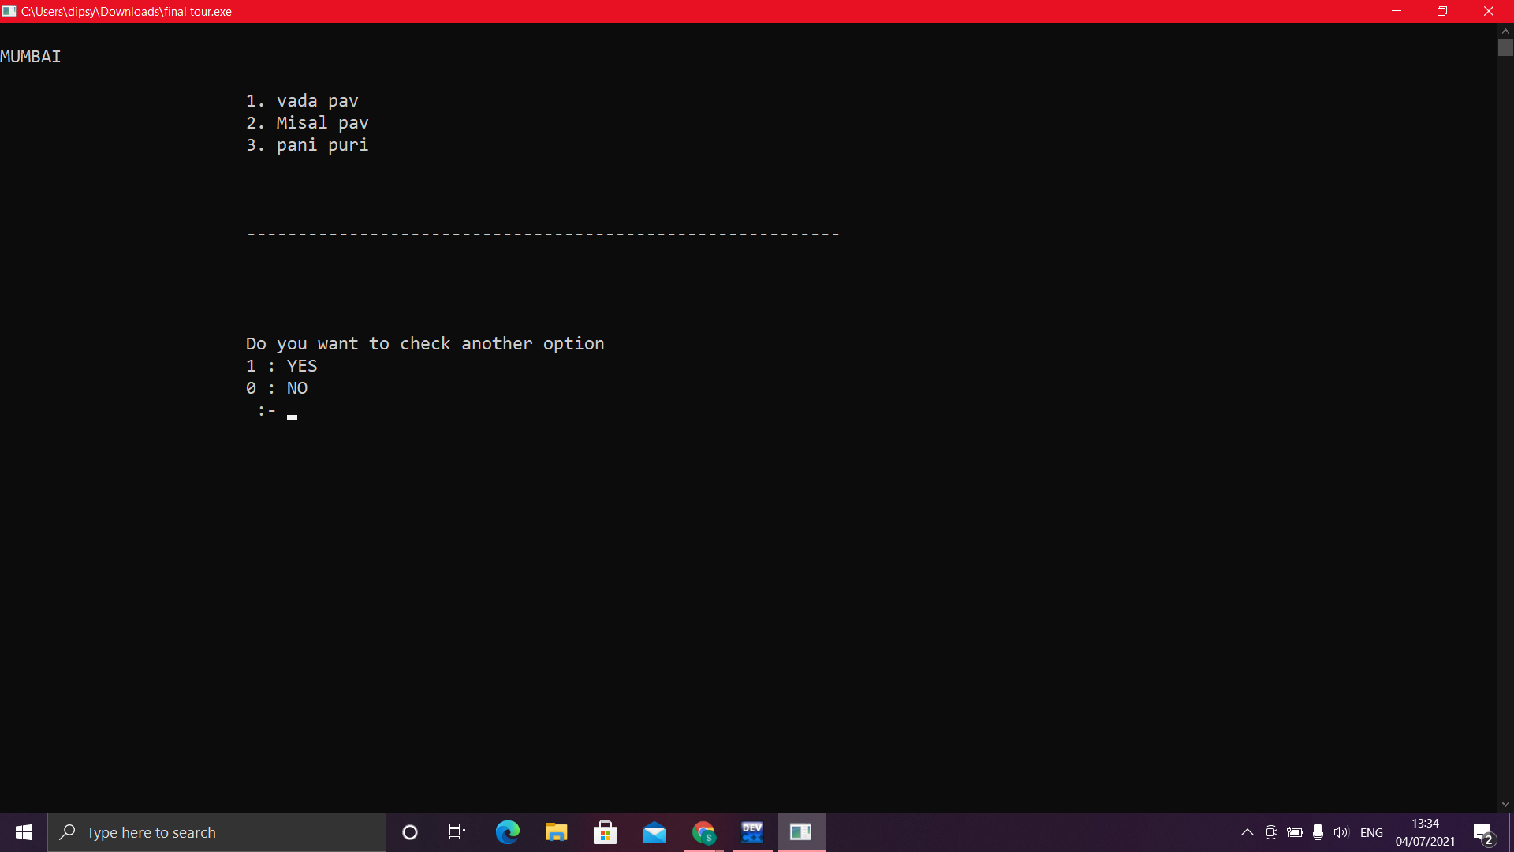The height and width of the screenshot is (852, 1514).
Task: Expand hidden system tray icons chevron
Action: click(x=1247, y=832)
